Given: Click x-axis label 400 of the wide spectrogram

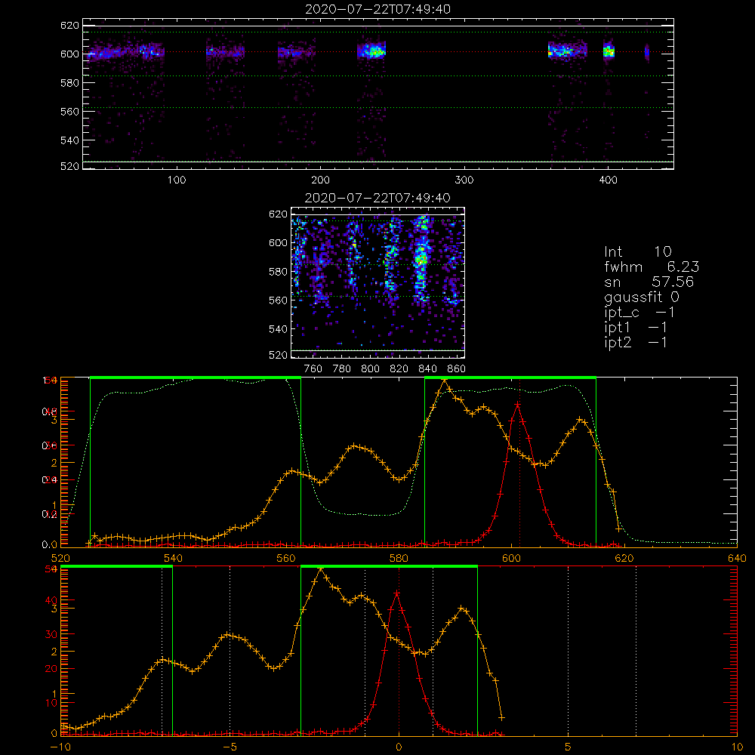Looking at the screenshot, I should pos(608,180).
